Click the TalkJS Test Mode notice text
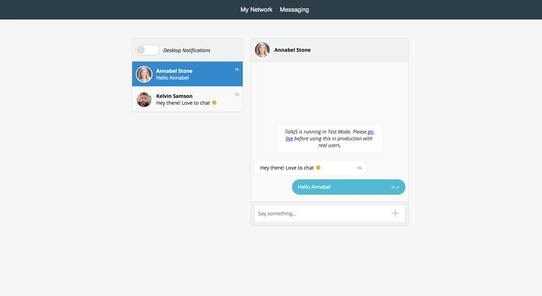 (x=329, y=139)
